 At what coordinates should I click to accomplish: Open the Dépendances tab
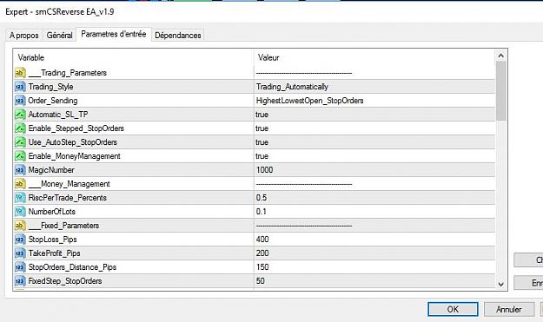[x=177, y=36]
